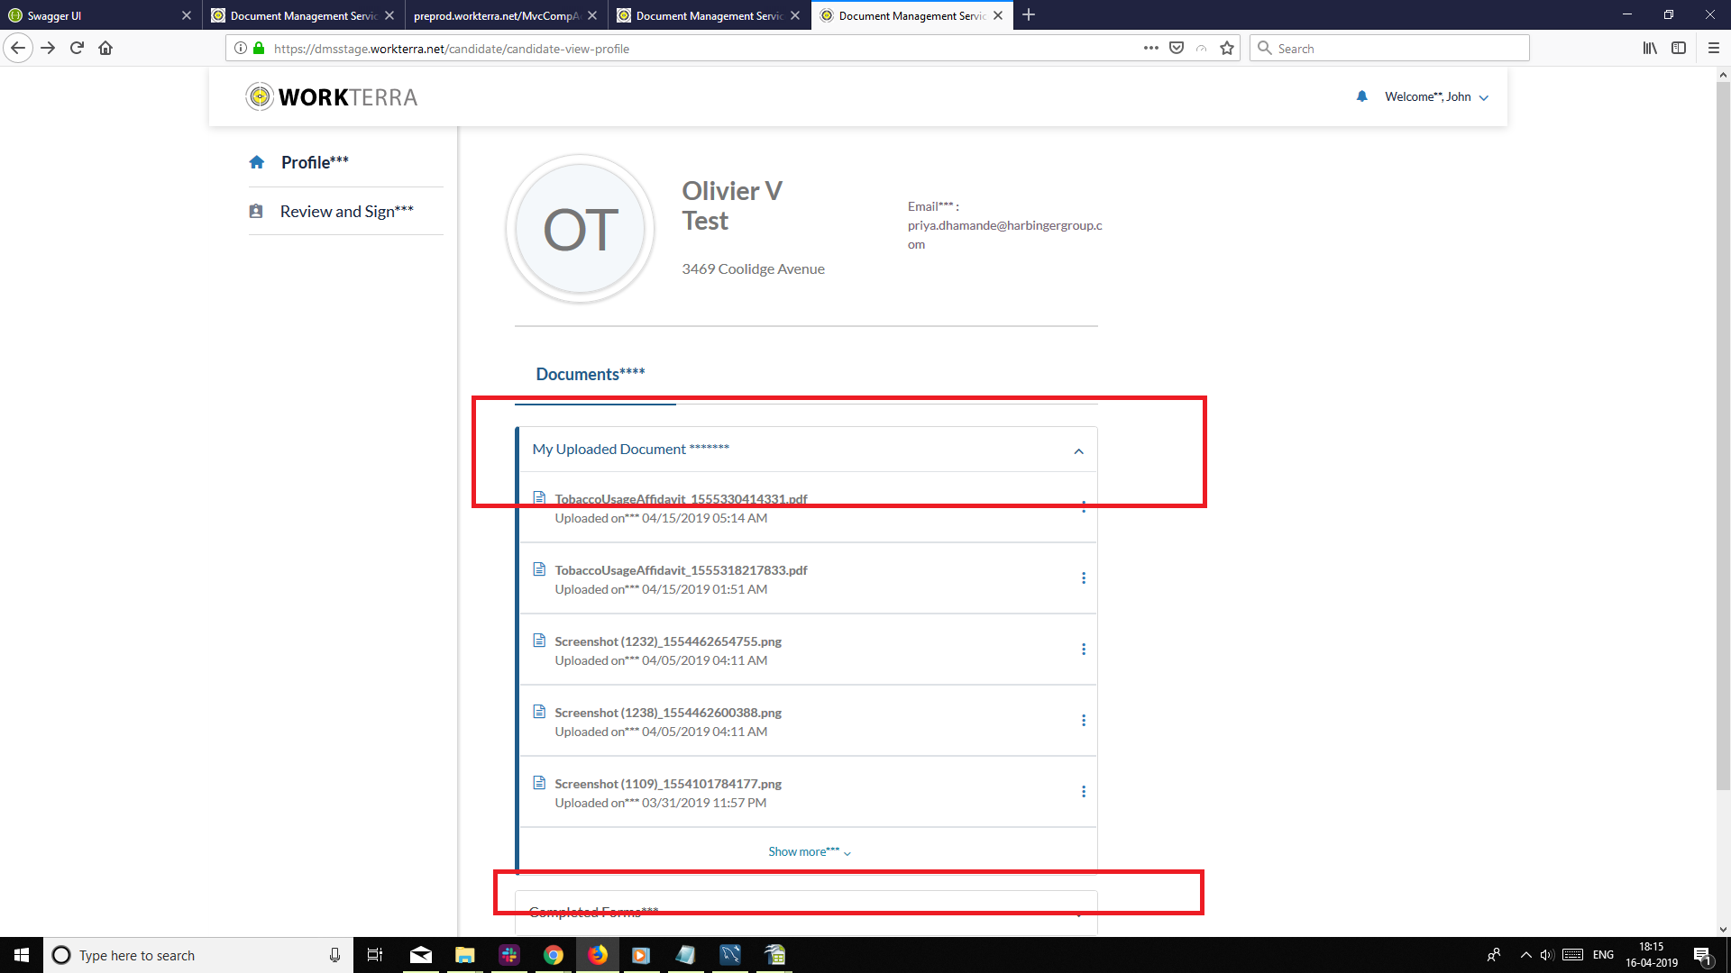
Task: Open a new browser tab
Action: click(x=1029, y=14)
